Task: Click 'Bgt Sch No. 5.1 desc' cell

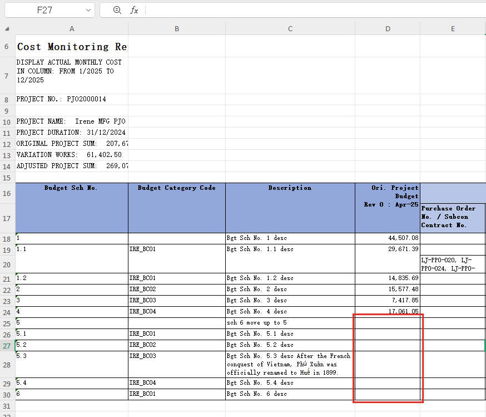Action: (290, 335)
